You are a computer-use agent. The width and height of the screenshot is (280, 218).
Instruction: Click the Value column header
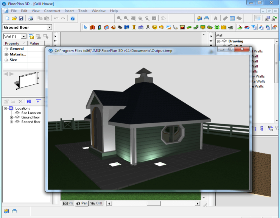(36, 43)
